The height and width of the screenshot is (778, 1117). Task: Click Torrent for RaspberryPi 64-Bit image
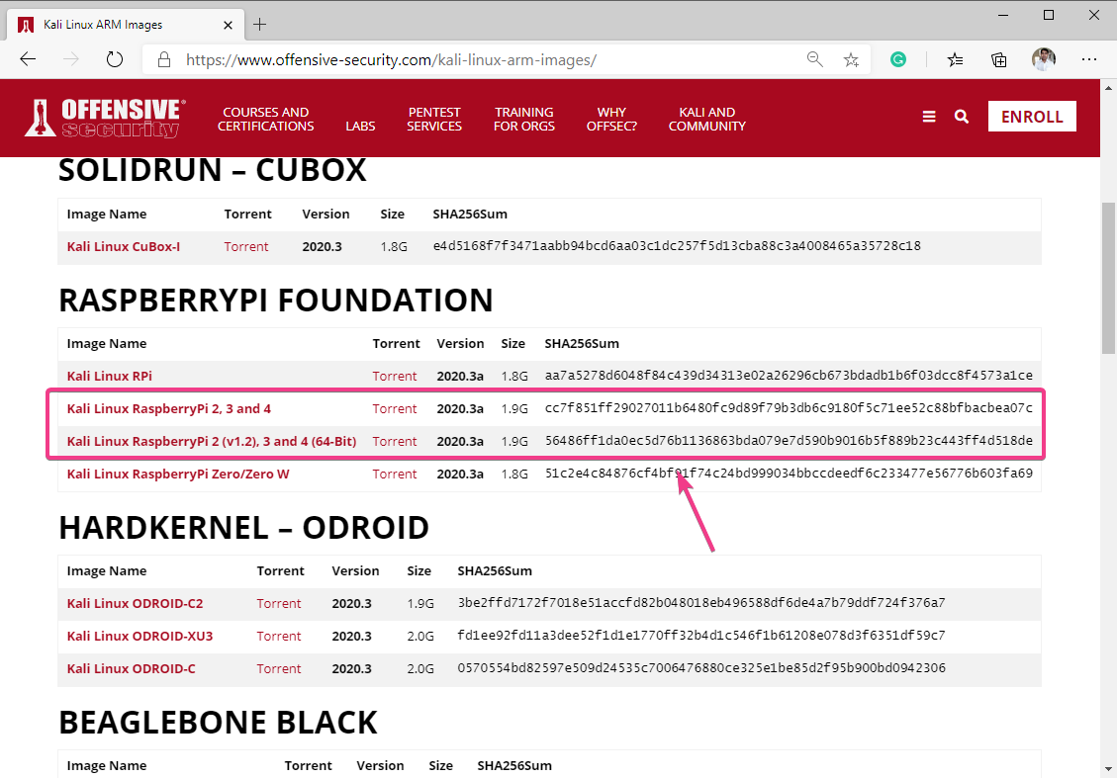pos(394,442)
